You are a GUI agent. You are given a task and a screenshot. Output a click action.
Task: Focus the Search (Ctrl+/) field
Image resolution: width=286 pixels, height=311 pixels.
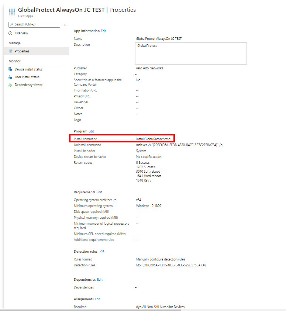tap(34, 25)
